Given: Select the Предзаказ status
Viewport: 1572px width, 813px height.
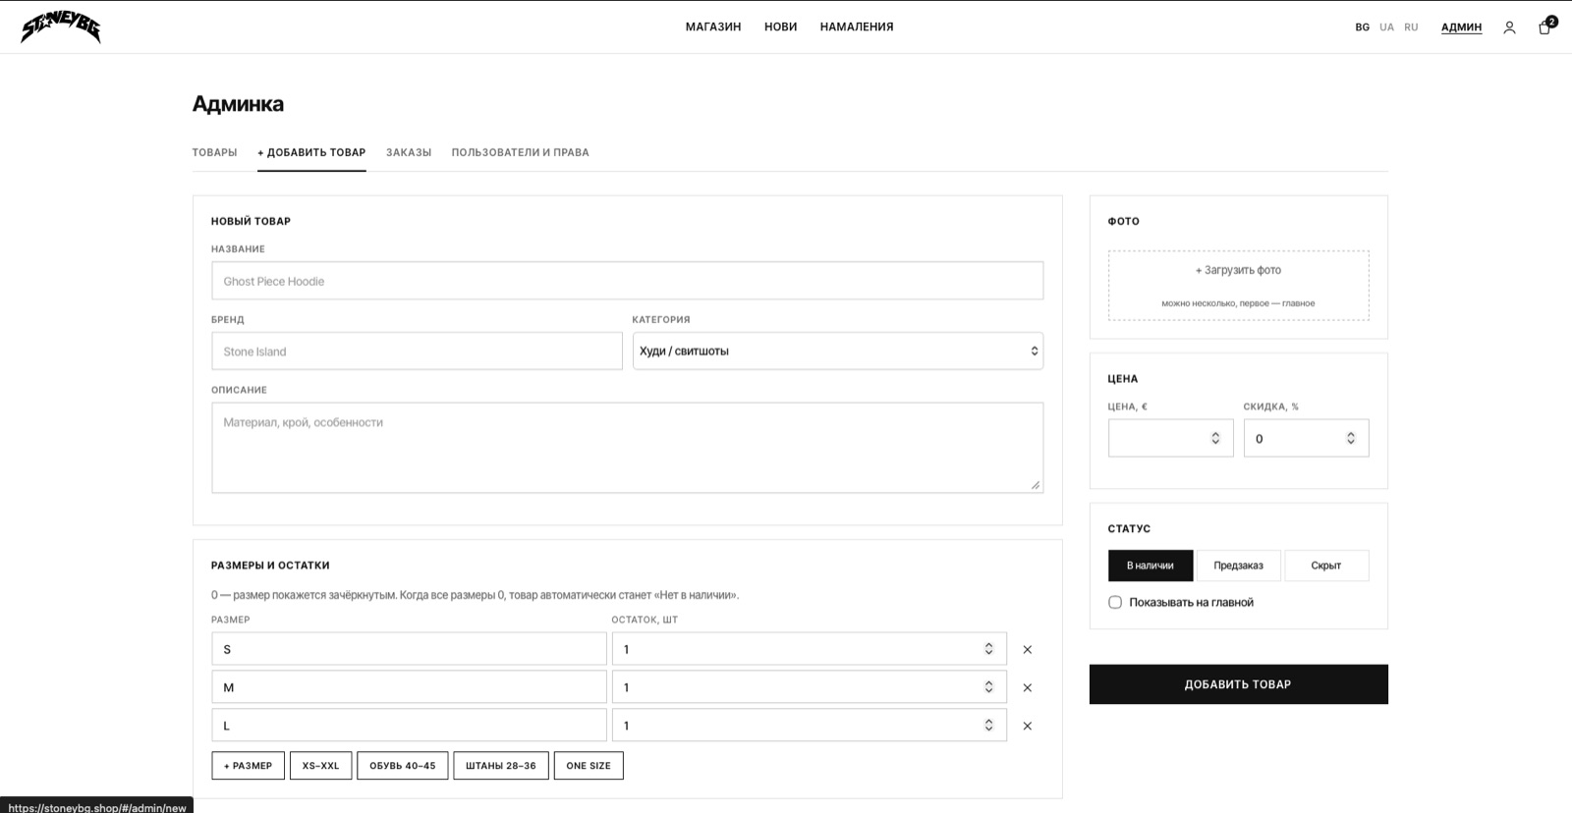Looking at the screenshot, I should point(1238,566).
